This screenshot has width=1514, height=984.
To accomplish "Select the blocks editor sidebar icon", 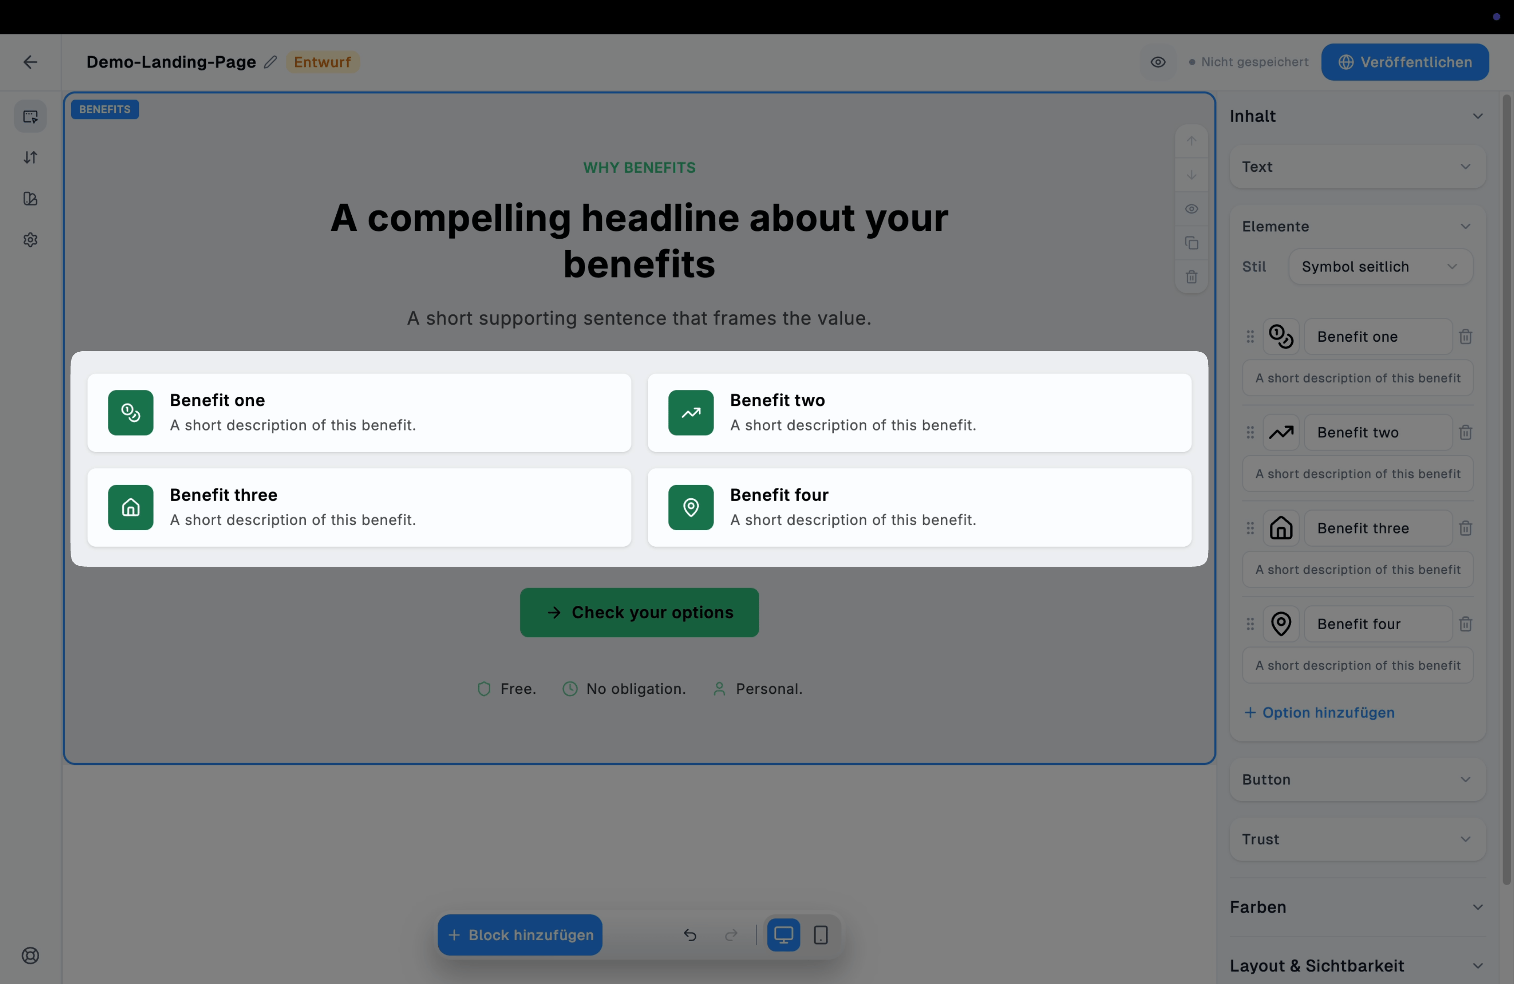I will [x=31, y=117].
